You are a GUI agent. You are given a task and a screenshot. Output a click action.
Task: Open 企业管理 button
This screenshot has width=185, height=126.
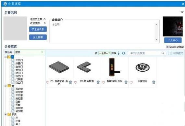click(38, 37)
